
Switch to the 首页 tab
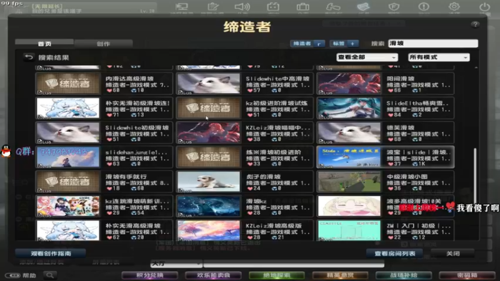pos(44,44)
